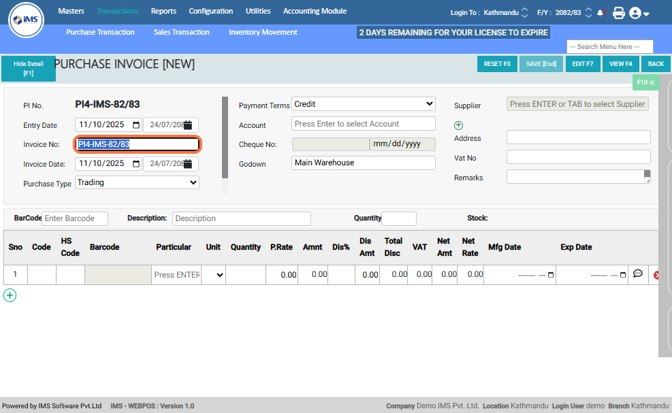Screen dimensions: 672x413
Task: Click the notification bell icon
Action: coord(601,13)
